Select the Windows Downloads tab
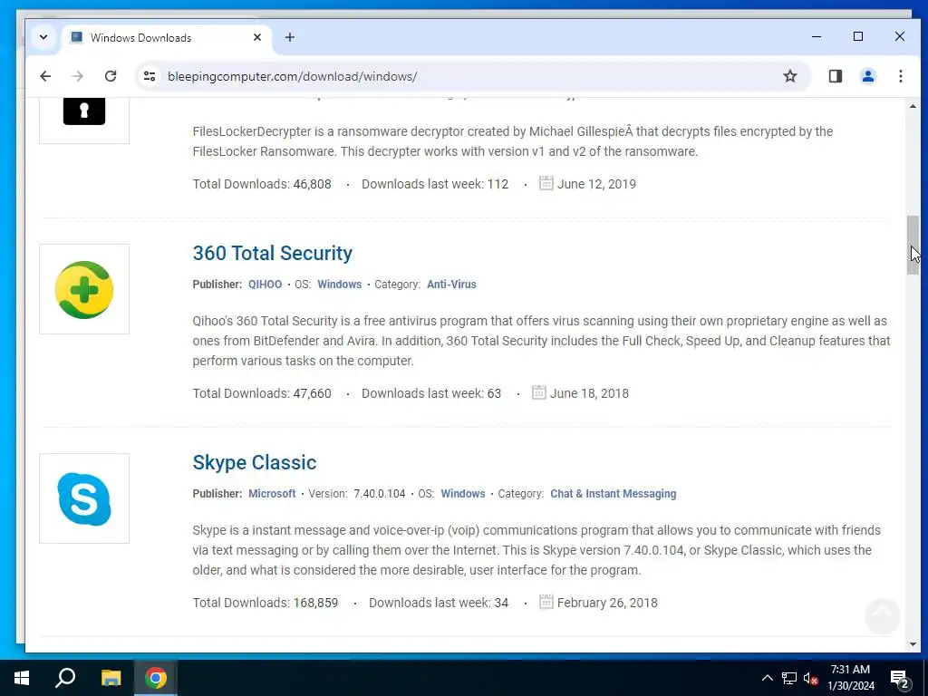This screenshot has width=928, height=696. coord(167,37)
